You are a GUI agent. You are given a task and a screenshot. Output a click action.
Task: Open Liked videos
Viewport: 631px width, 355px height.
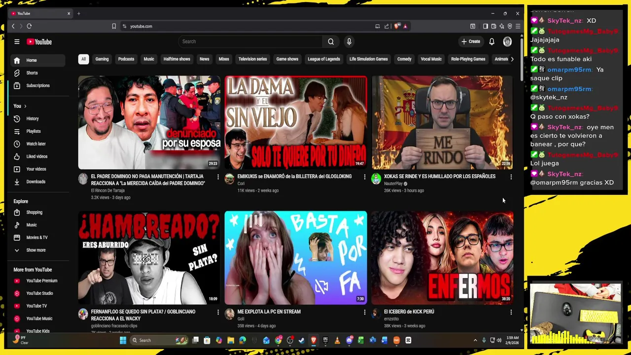[x=38, y=156]
